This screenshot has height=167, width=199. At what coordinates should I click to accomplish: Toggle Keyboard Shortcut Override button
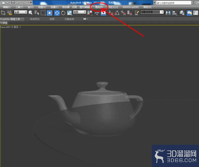click(x=103, y=13)
